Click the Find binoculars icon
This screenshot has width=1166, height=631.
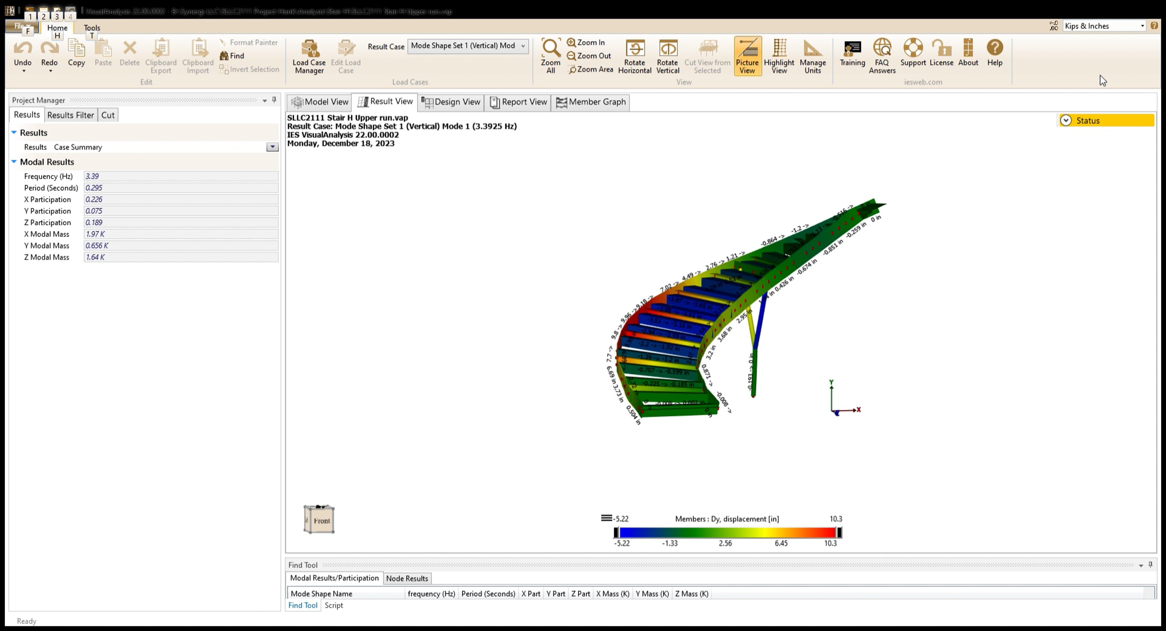tap(224, 56)
